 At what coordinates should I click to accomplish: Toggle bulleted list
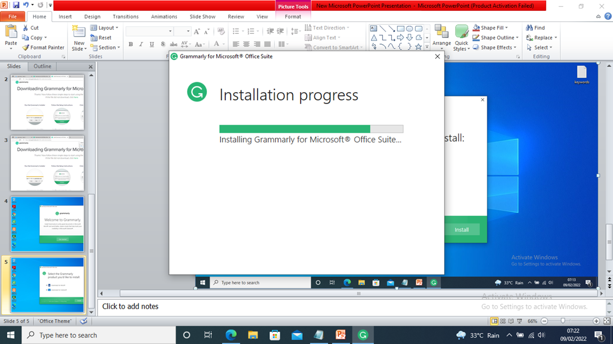[x=236, y=31]
